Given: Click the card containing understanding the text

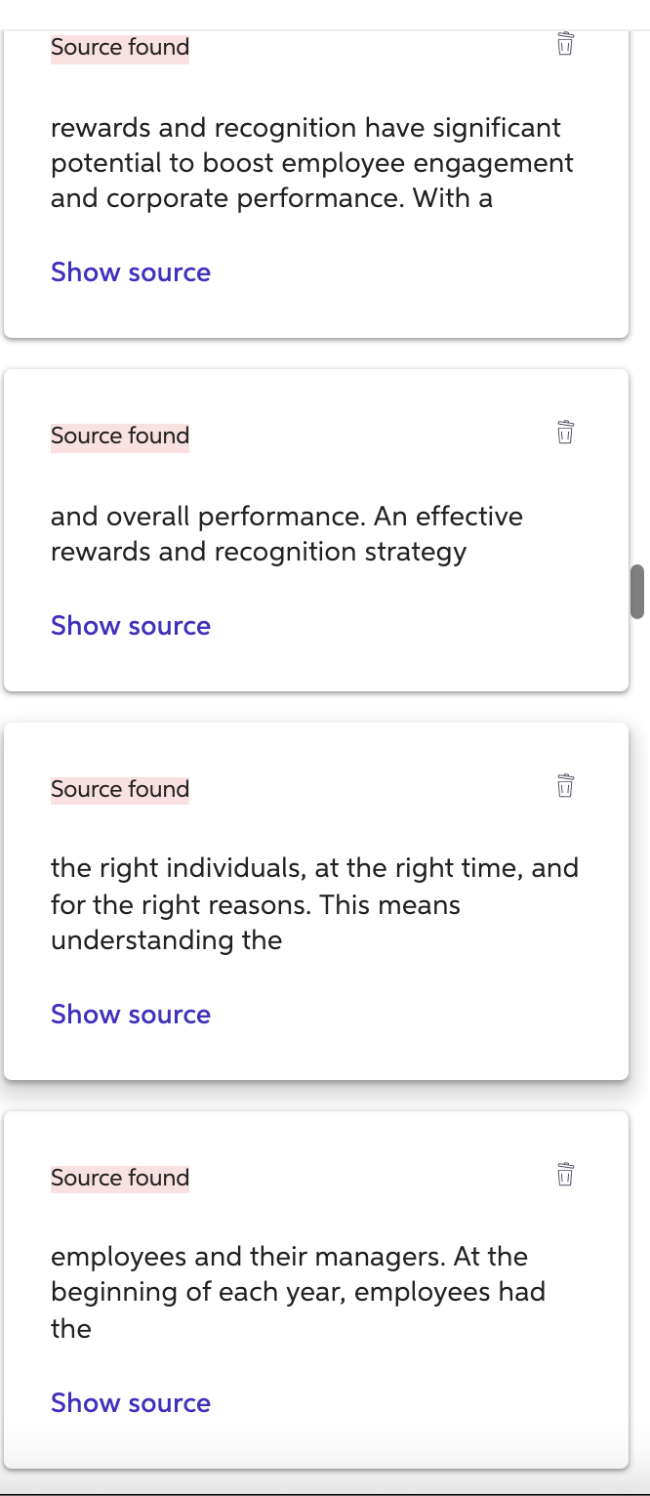Looking at the screenshot, I should pos(314,903).
